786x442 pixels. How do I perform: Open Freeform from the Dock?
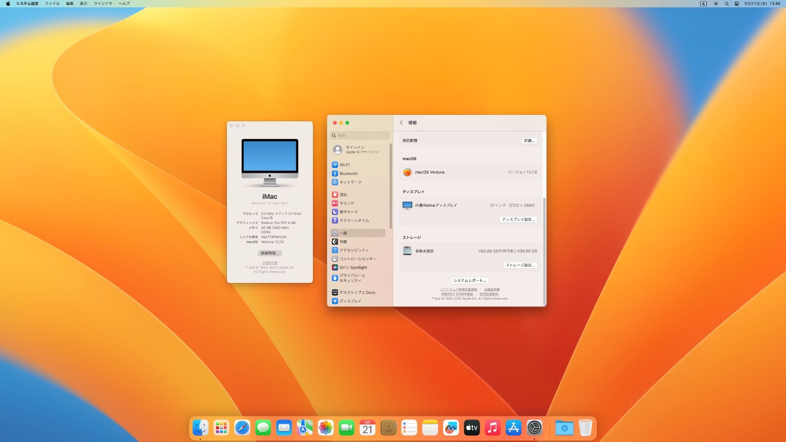tap(451, 428)
